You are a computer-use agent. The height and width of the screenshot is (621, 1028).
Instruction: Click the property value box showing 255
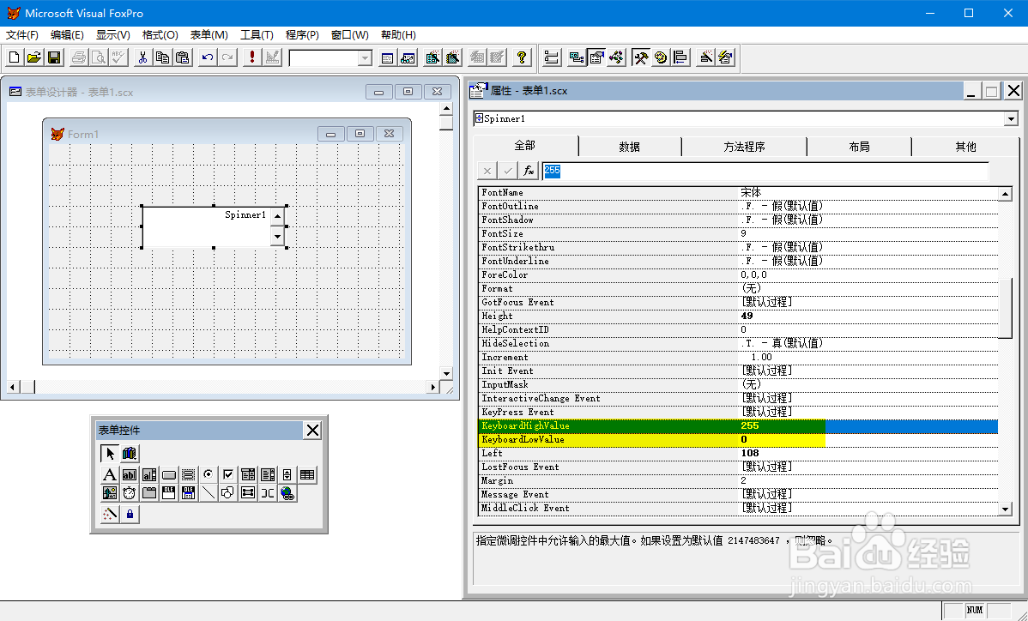tap(765, 171)
